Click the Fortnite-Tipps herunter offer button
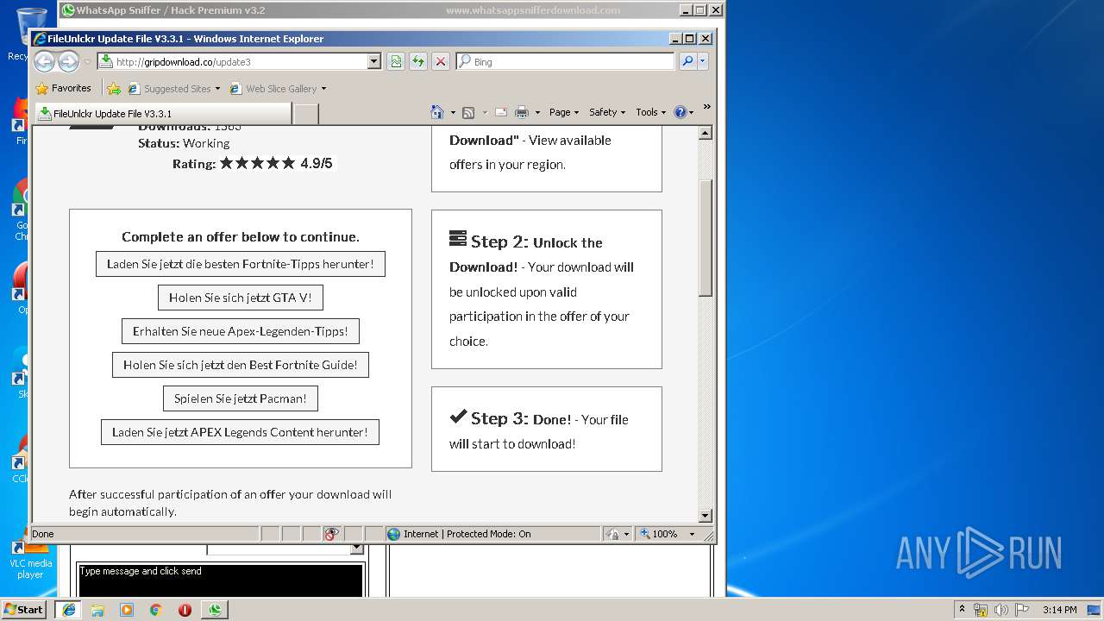The image size is (1104, 621). (241, 264)
